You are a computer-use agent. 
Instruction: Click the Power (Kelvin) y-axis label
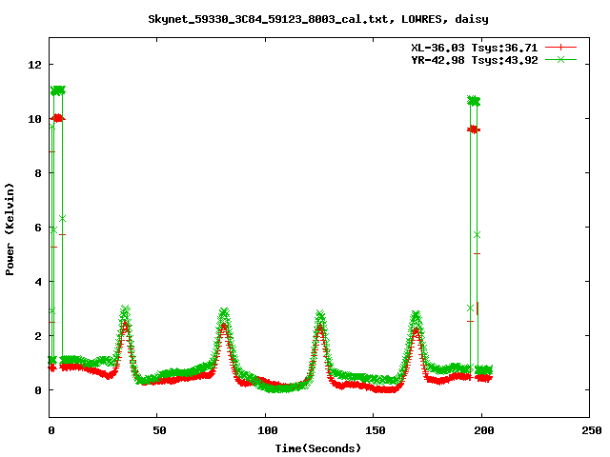tap(10, 229)
